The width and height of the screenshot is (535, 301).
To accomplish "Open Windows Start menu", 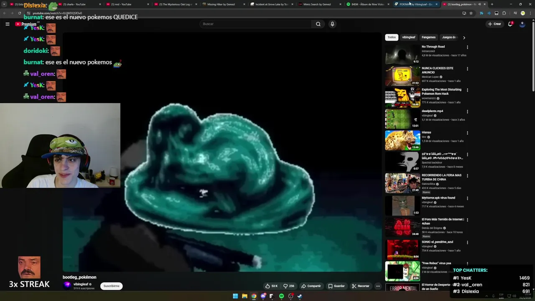I will (x=235, y=296).
